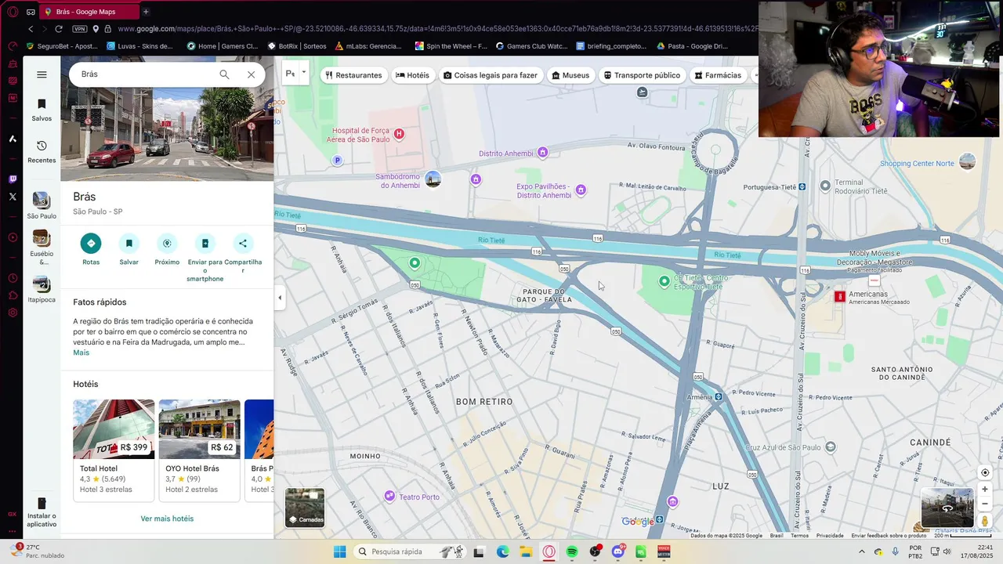The image size is (1003, 564).
Task: Select the Restaurantes filter chip
Action: point(353,75)
